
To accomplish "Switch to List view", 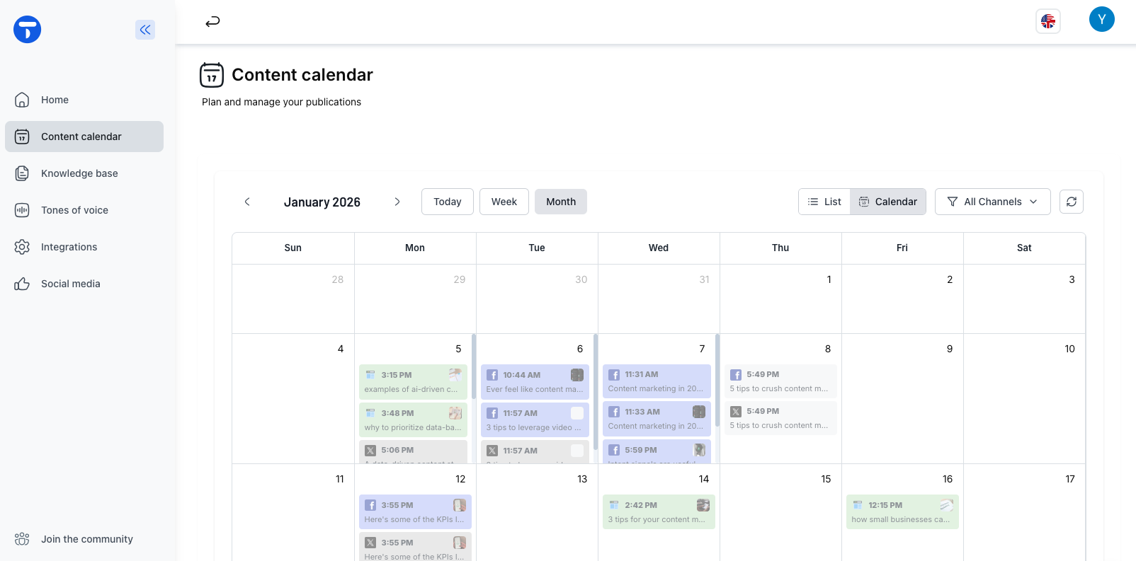I will pos(824,202).
